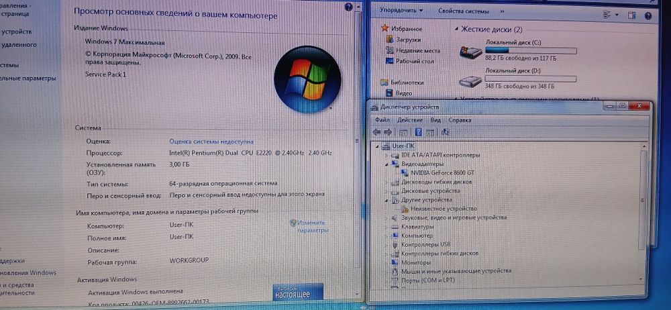Screen dimensions: 671x310
Task: Click the 64-разрядная операционная система text
Action: click(223, 183)
